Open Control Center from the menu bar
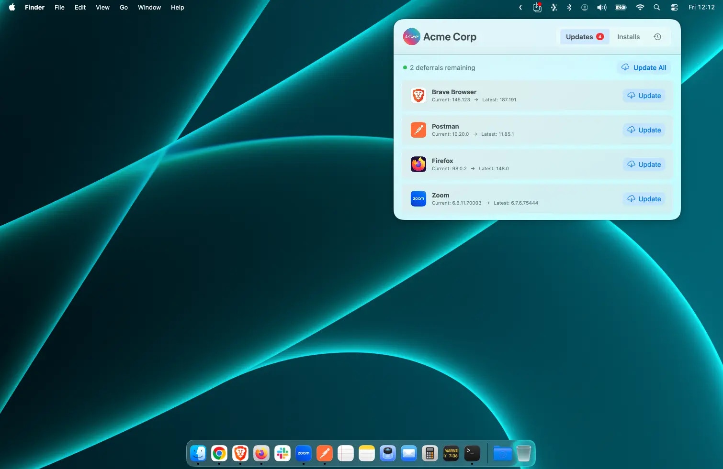723x469 pixels. 674,7
